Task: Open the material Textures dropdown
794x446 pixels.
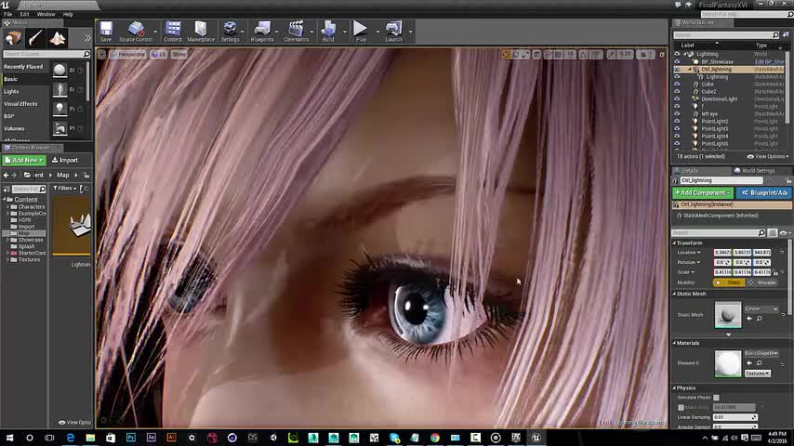Action: click(758, 374)
